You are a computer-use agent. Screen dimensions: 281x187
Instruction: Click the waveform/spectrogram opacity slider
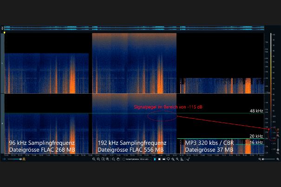pyautogui.click(x=13, y=159)
